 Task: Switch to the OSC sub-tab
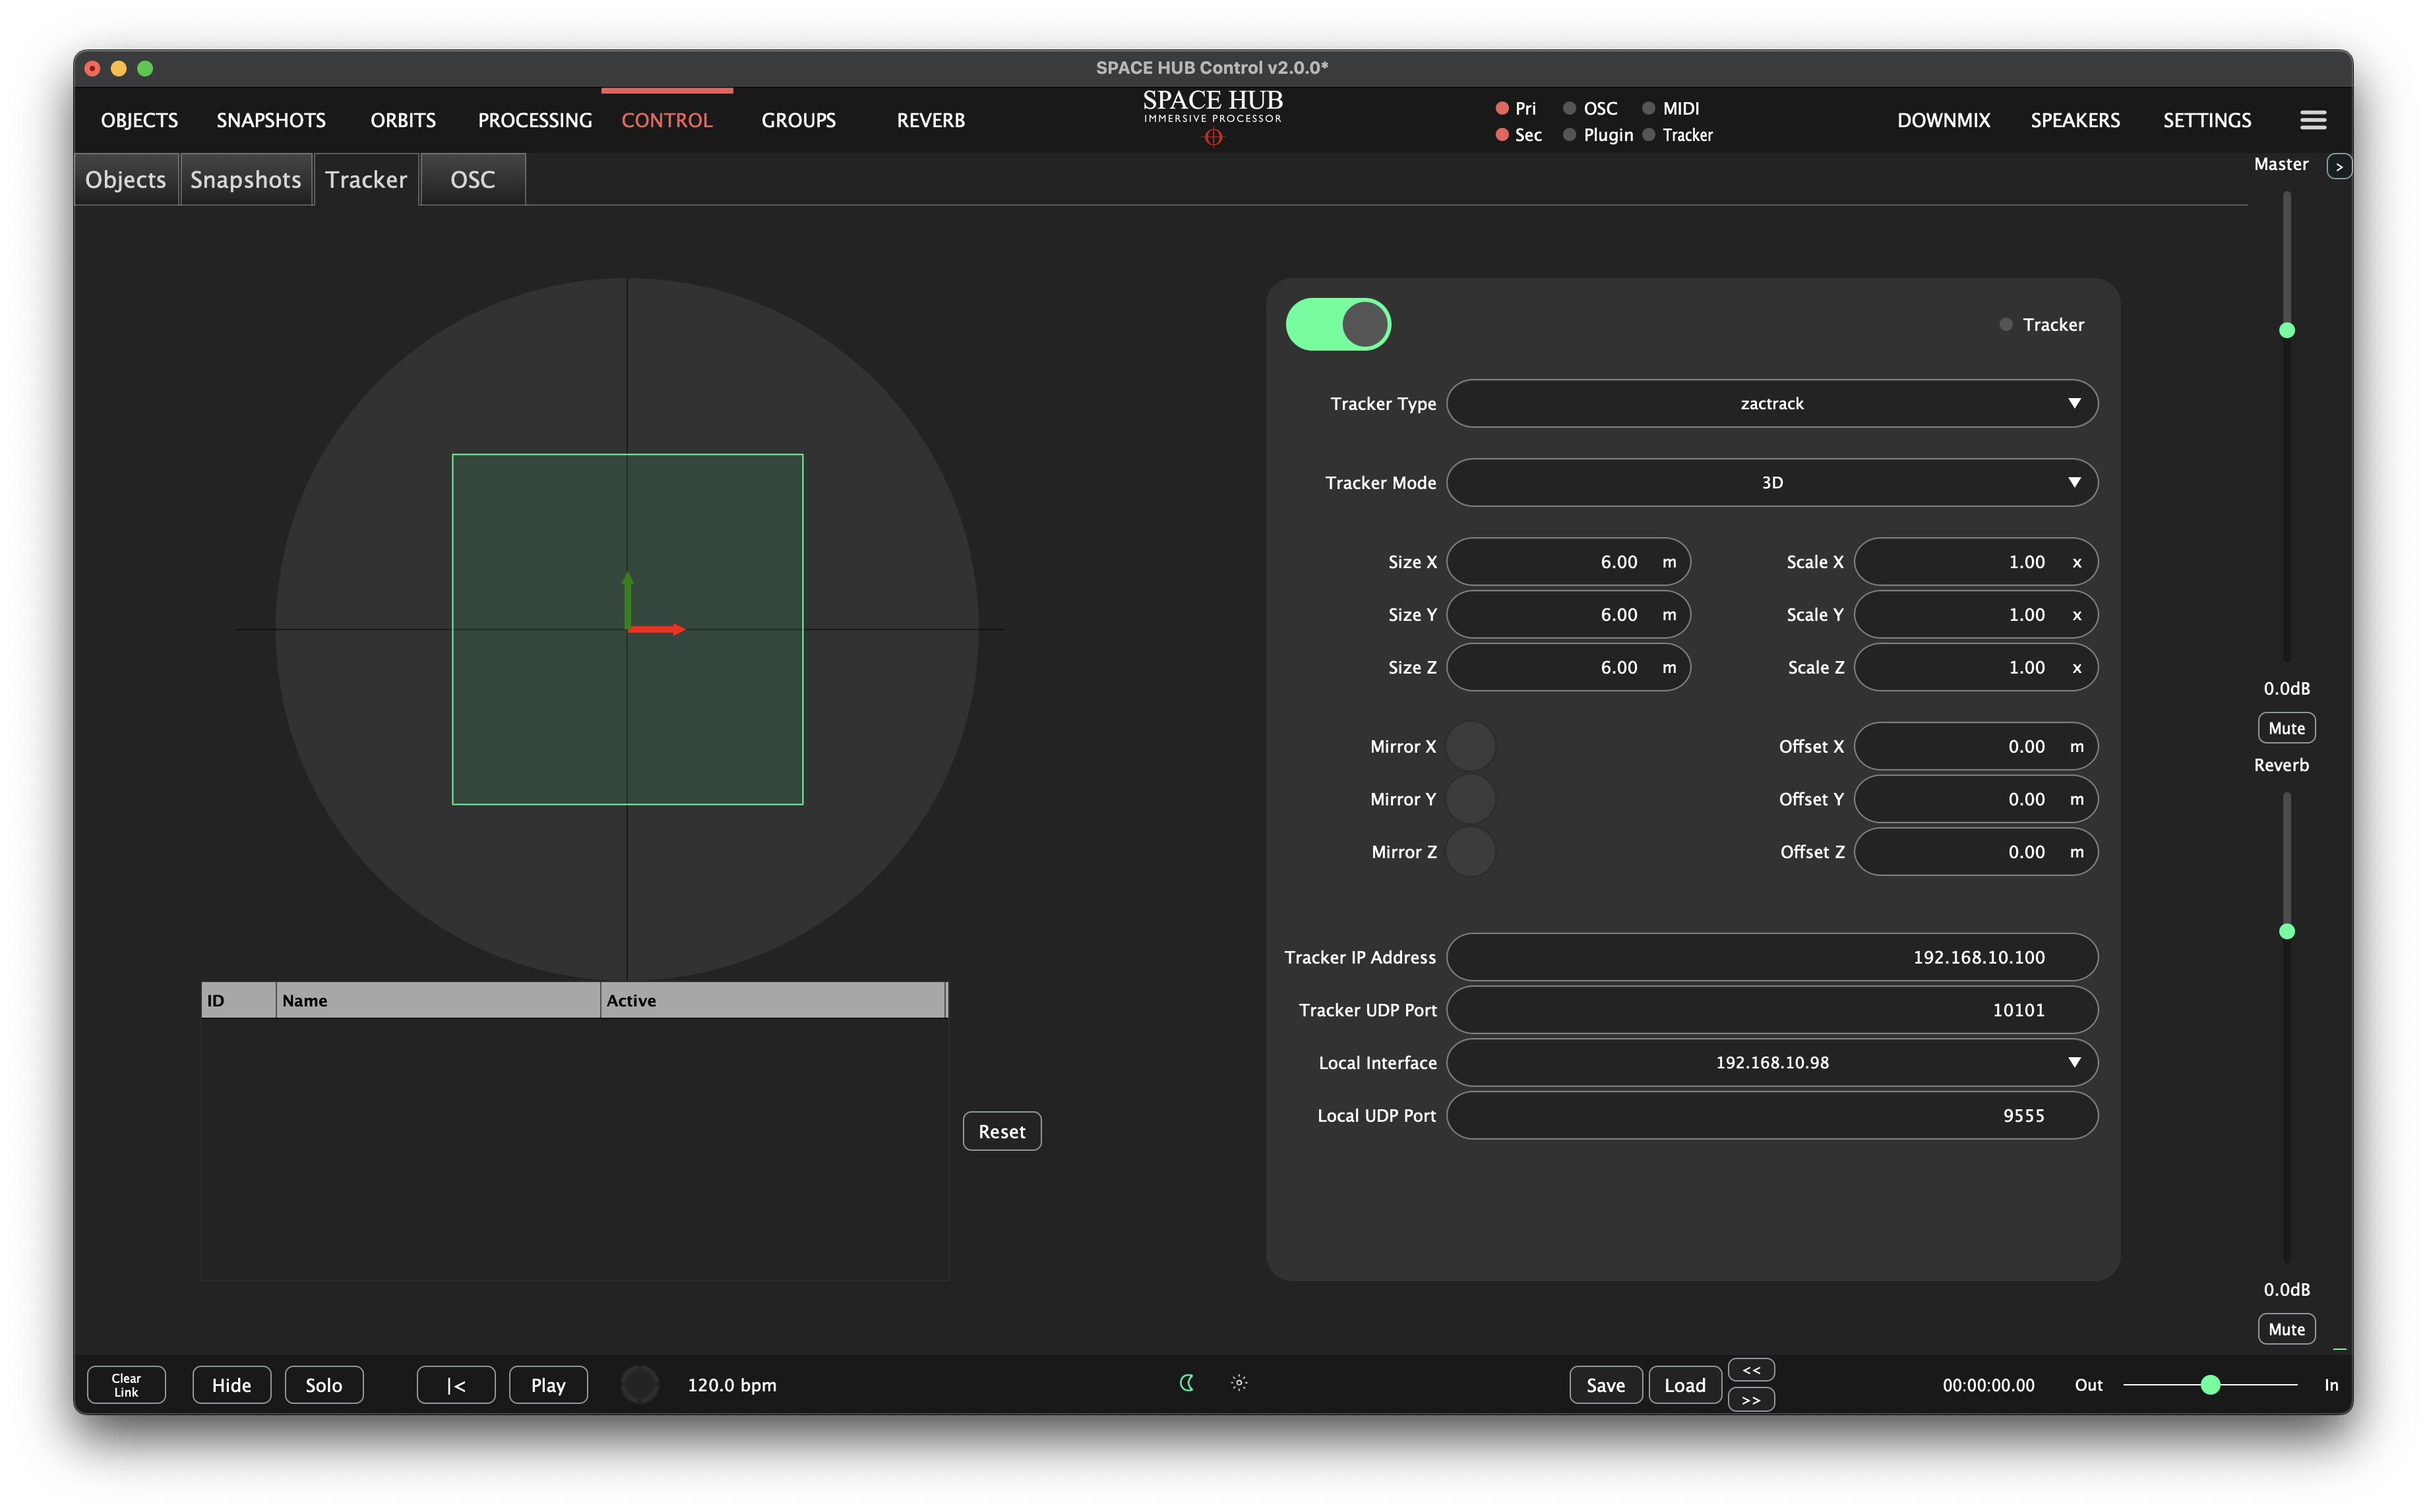(x=472, y=180)
